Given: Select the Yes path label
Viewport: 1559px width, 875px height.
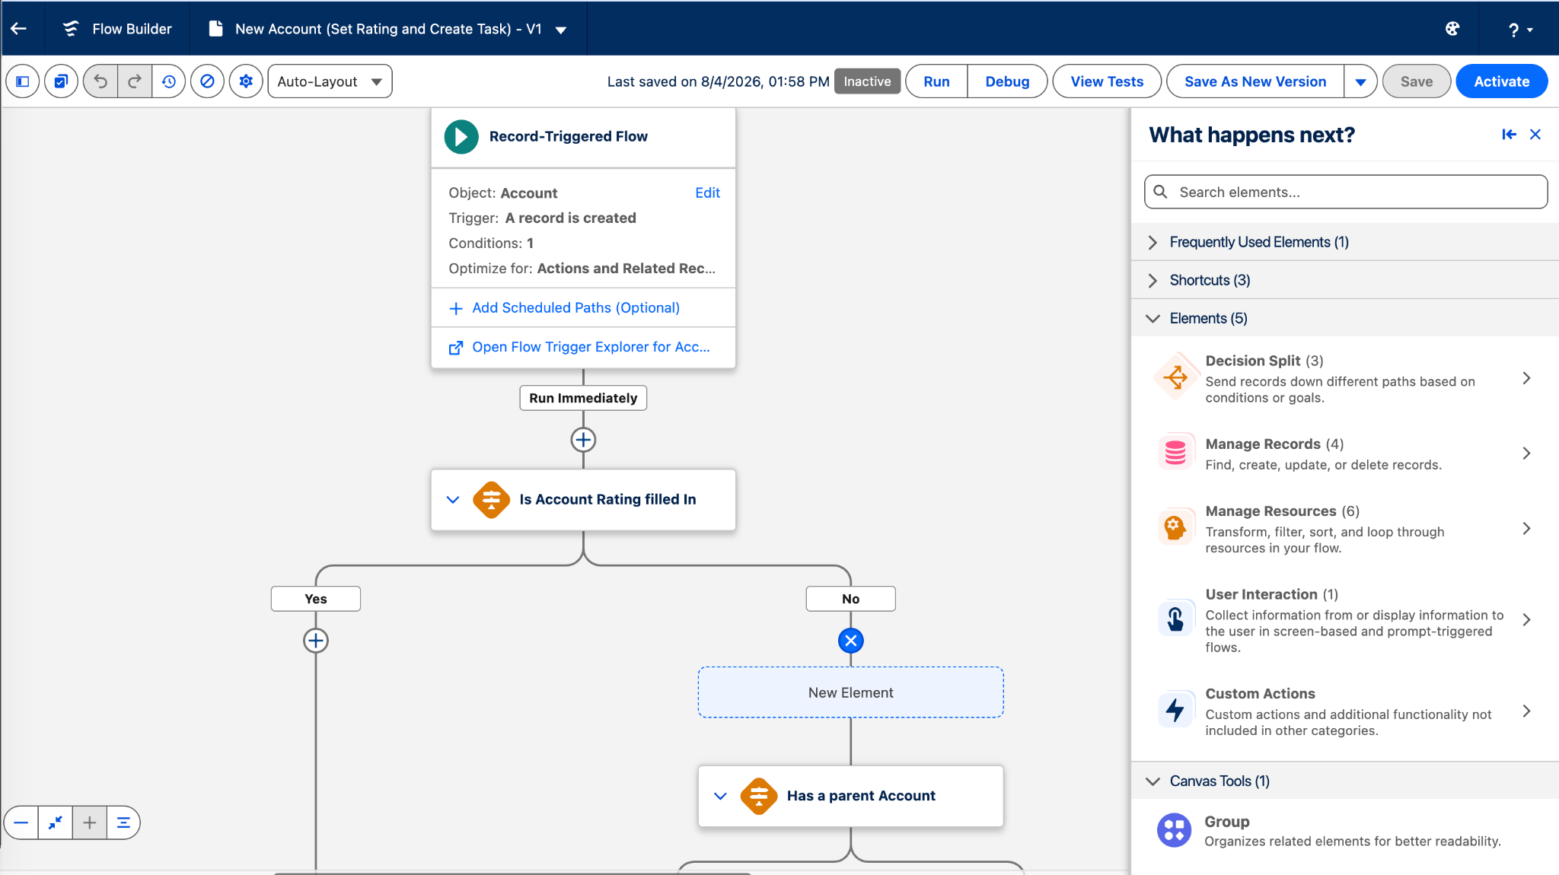Looking at the screenshot, I should [x=316, y=599].
